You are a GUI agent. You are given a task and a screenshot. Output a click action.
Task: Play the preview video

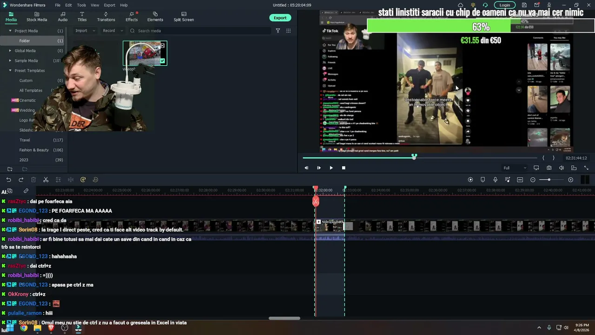[331, 167]
